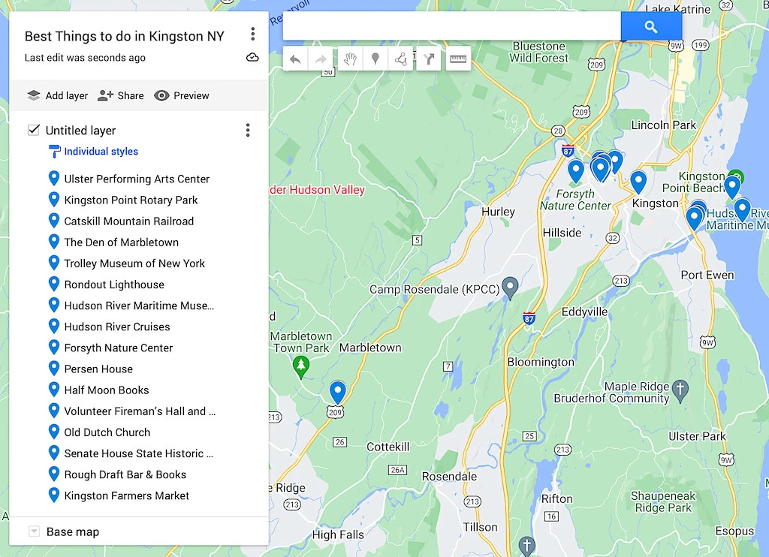Open the map title options menu

pyautogui.click(x=253, y=34)
